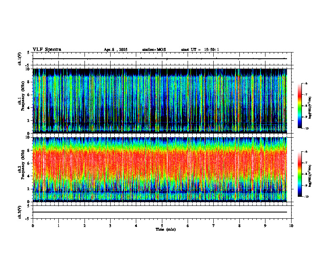Click the "ch.1(V)" axis label

[20, 59]
